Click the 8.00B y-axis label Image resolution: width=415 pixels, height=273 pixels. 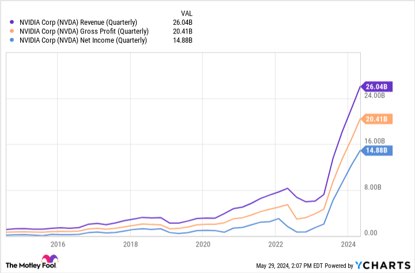pyautogui.click(x=373, y=187)
